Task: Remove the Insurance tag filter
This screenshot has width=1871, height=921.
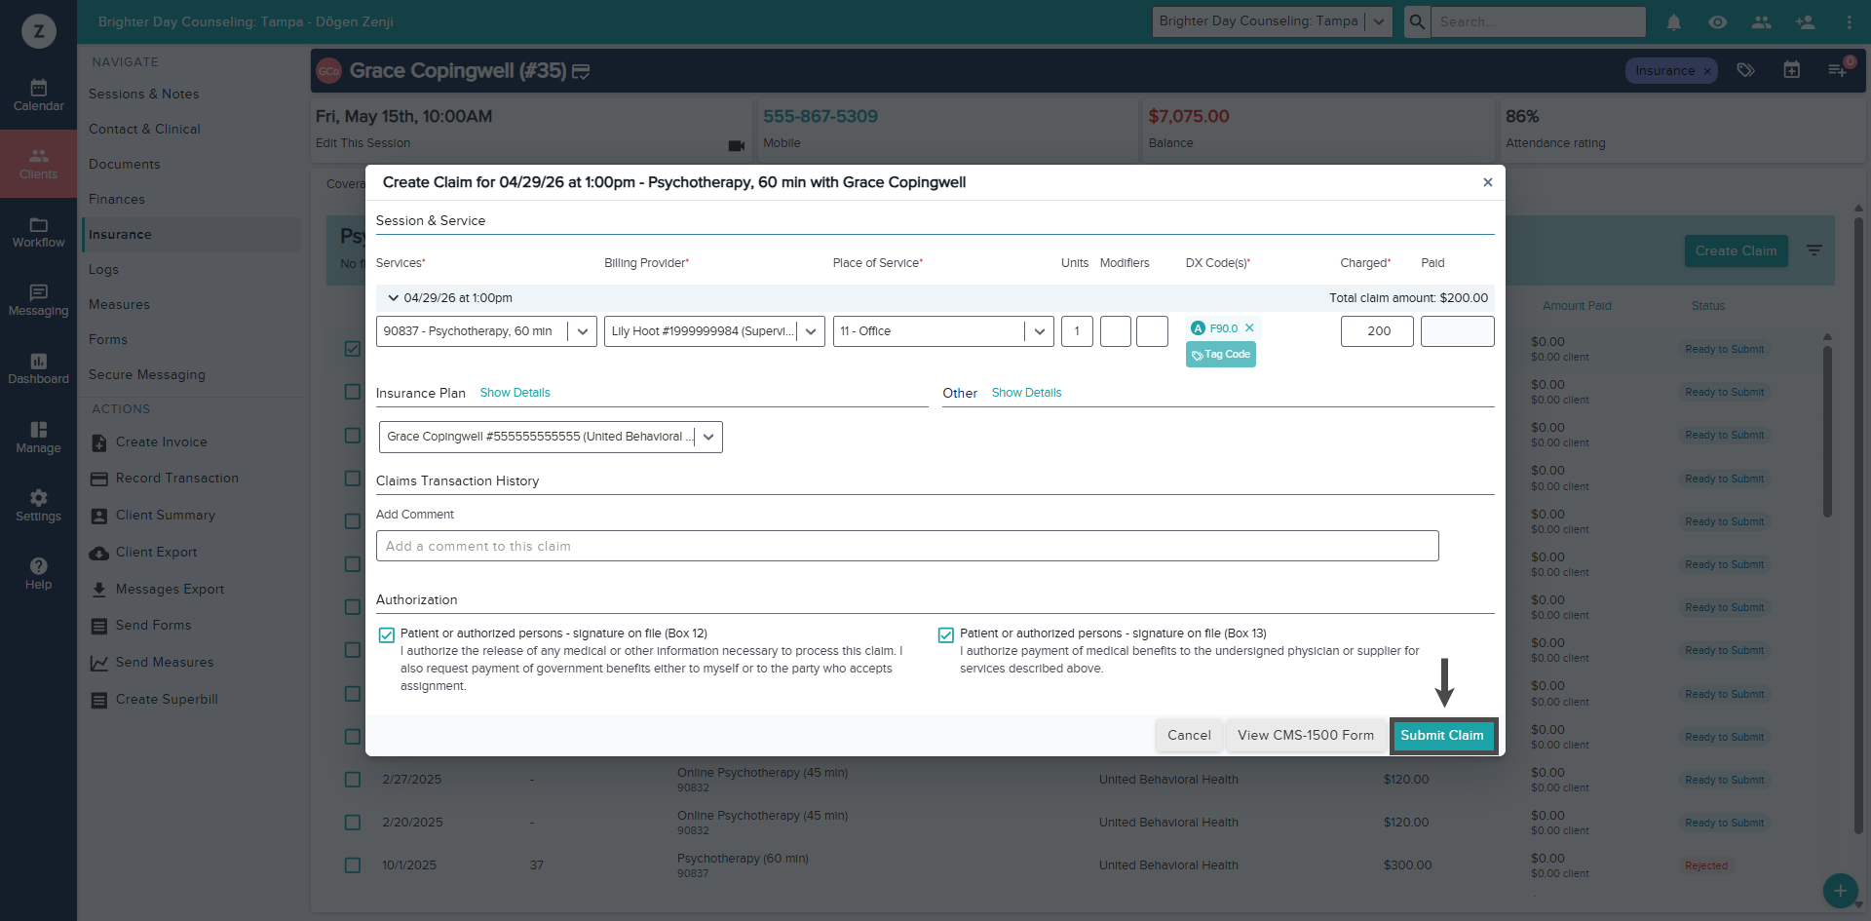Action: click(1707, 71)
